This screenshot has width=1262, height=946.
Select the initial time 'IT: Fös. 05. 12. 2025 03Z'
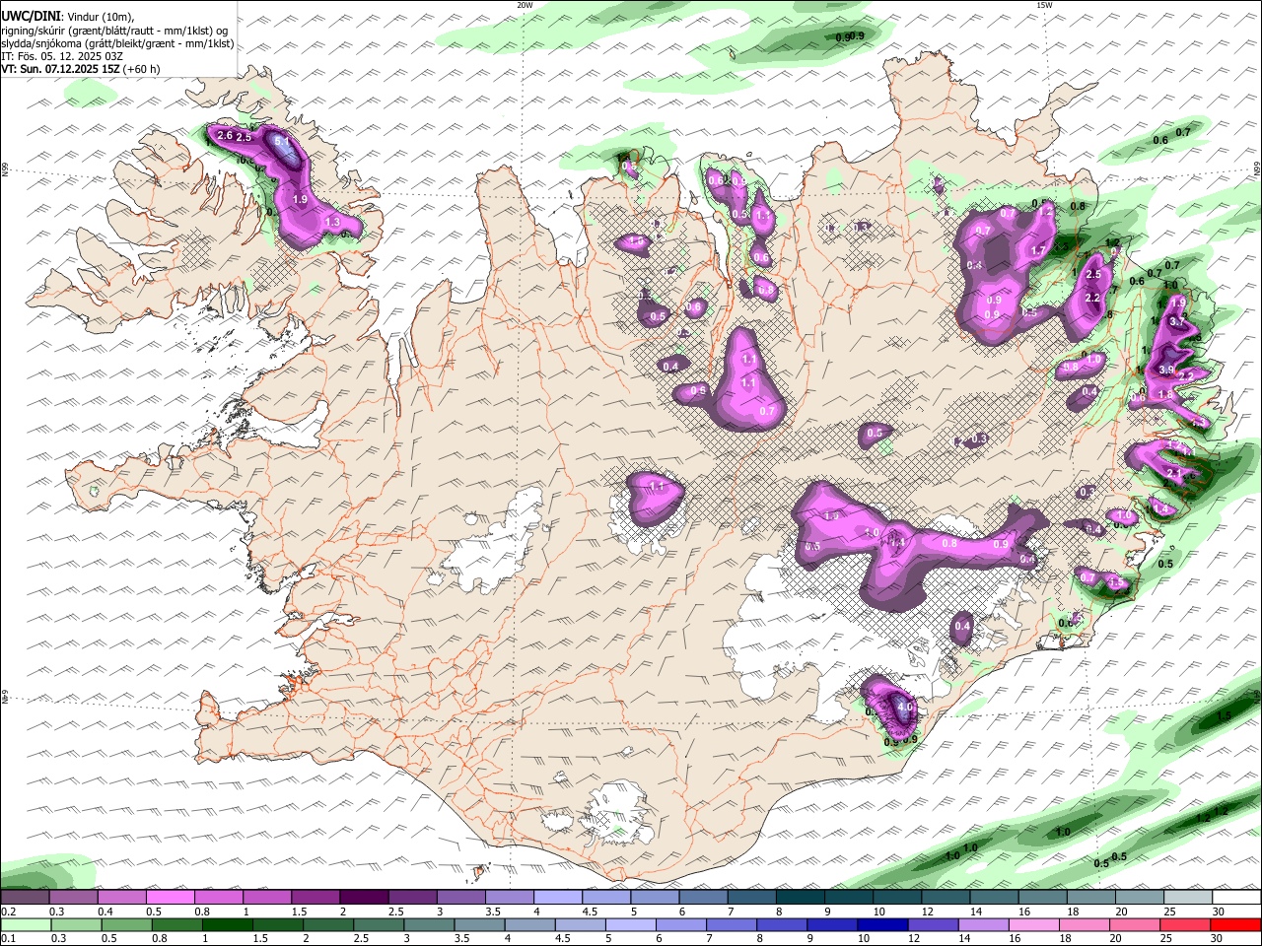tap(62, 56)
